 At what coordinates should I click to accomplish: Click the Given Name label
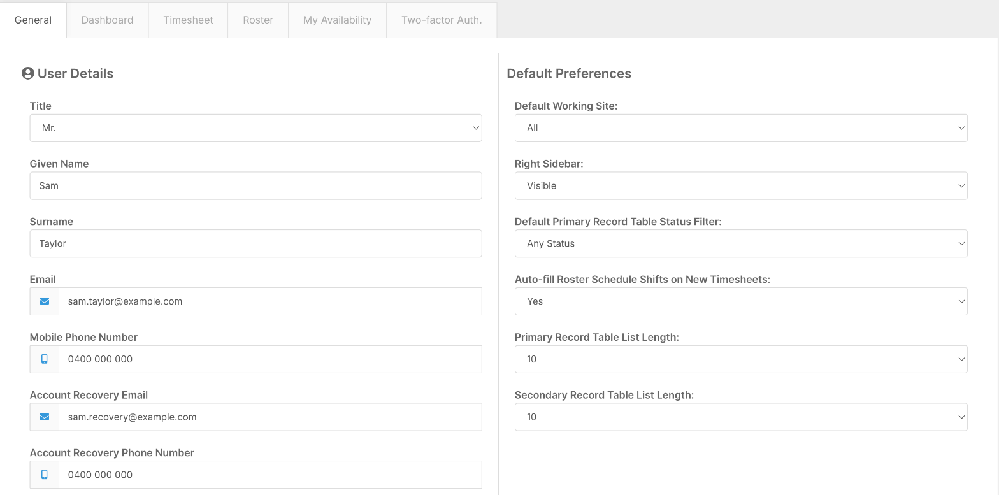coord(59,164)
